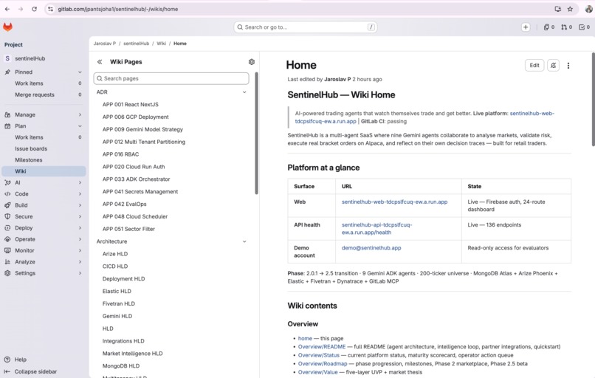
Task: Open the Overview/Roadmap link
Action: 323,363
